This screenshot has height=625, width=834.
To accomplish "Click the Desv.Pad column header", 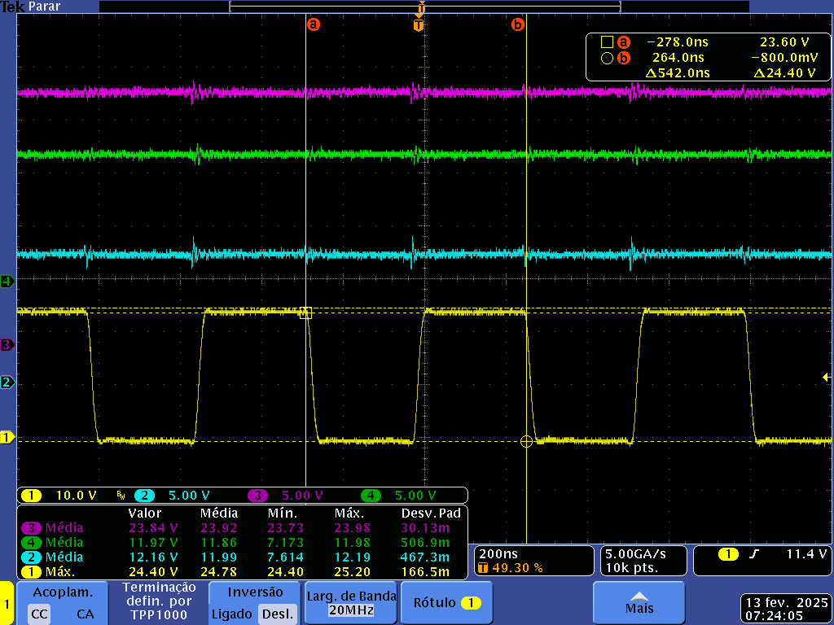I will [431, 514].
